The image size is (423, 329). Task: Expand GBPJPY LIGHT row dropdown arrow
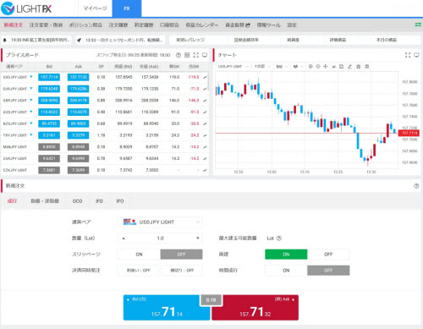31,100
